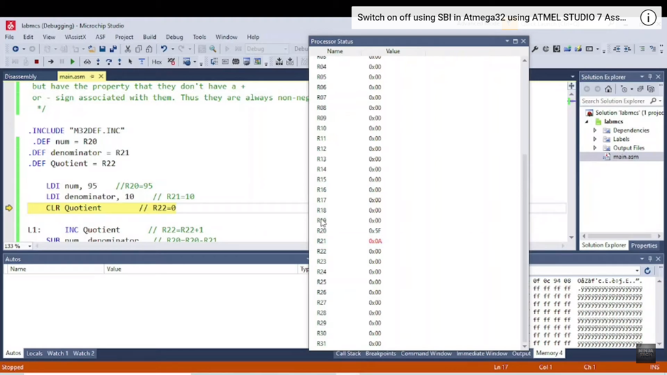This screenshot has width=667, height=375.
Task: Open the Undo history dropdown arrow
Action: pos(172,49)
